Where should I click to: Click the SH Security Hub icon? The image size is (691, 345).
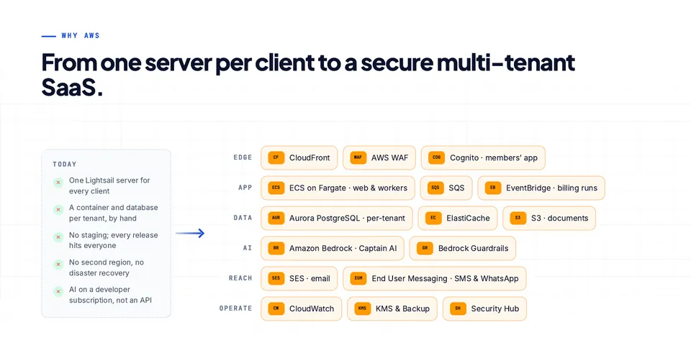(458, 308)
